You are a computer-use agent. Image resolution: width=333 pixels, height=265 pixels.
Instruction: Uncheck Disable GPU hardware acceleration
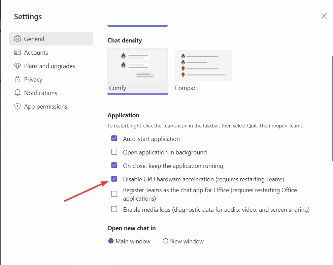click(114, 179)
